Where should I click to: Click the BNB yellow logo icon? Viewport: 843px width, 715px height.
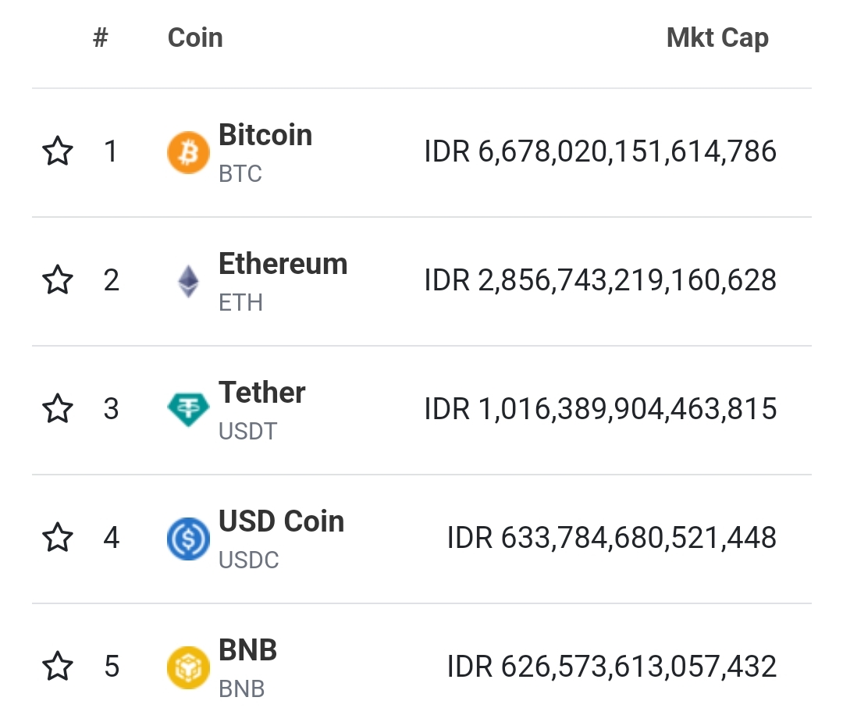point(188,667)
